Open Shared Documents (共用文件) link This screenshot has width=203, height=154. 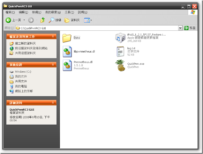pos(21,81)
